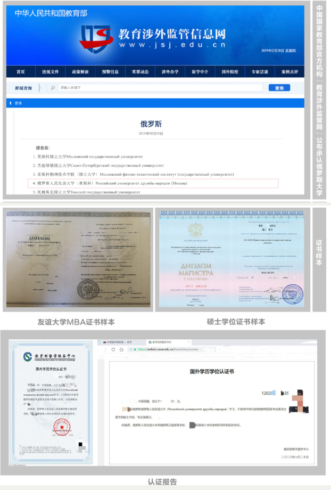Open the 专家访谈 tab
The image size is (331, 490).
pyautogui.click(x=260, y=71)
